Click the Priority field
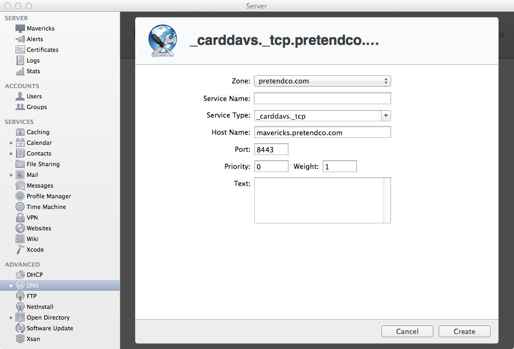 (x=271, y=166)
